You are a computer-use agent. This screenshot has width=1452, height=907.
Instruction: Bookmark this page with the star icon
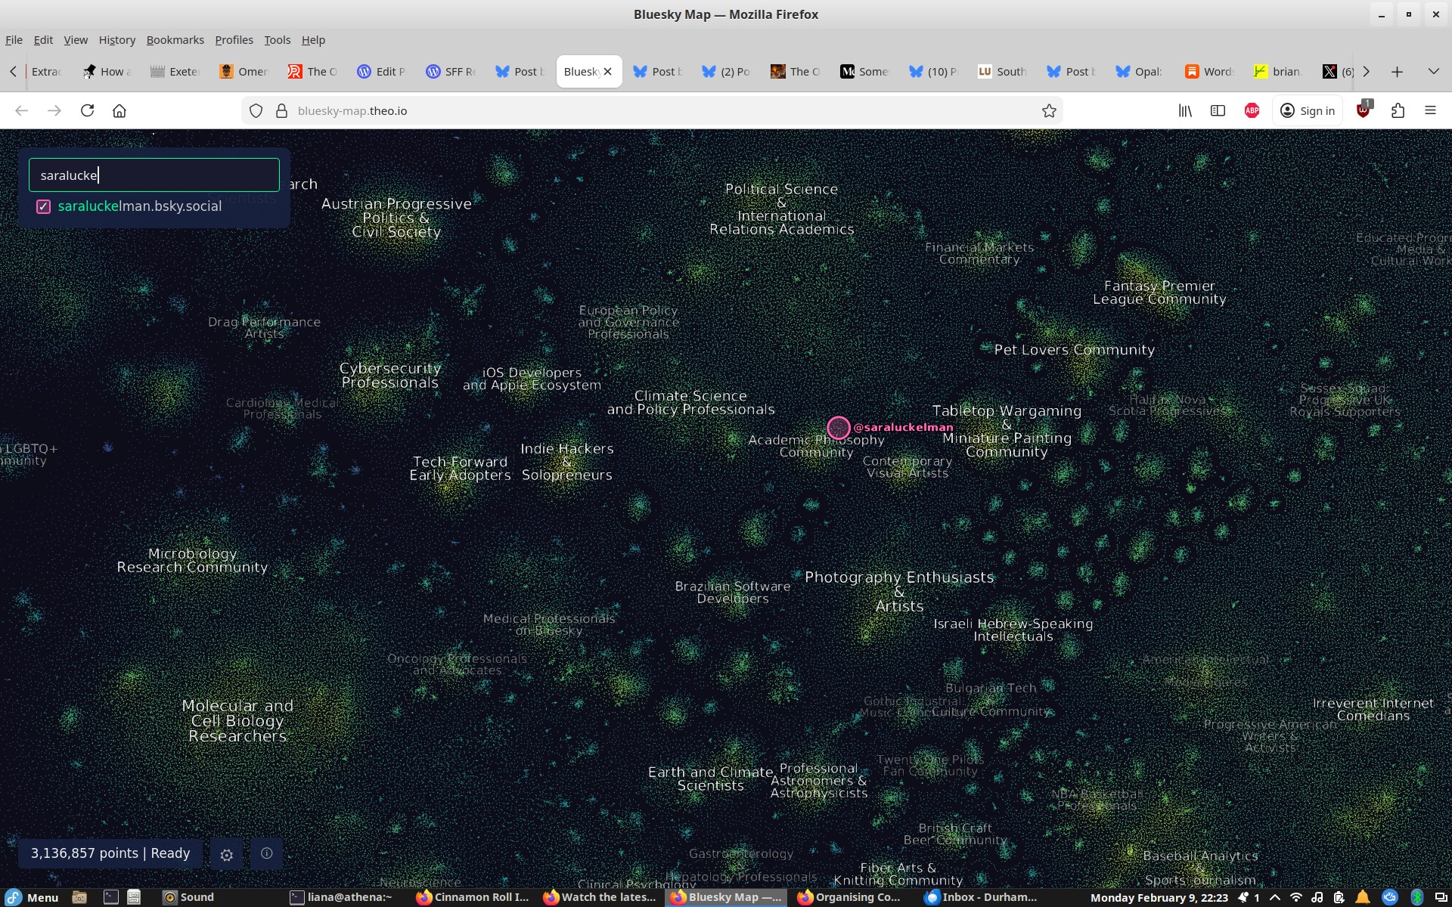pos(1049,110)
